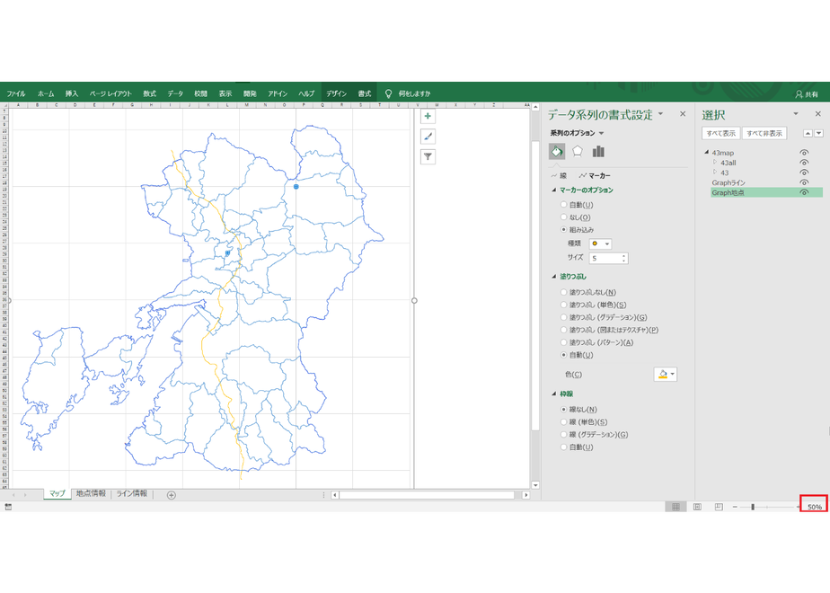The height and width of the screenshot is (593, 830).
Task: Open format pane title options dropdown arrow
Action: coord(660,114)
